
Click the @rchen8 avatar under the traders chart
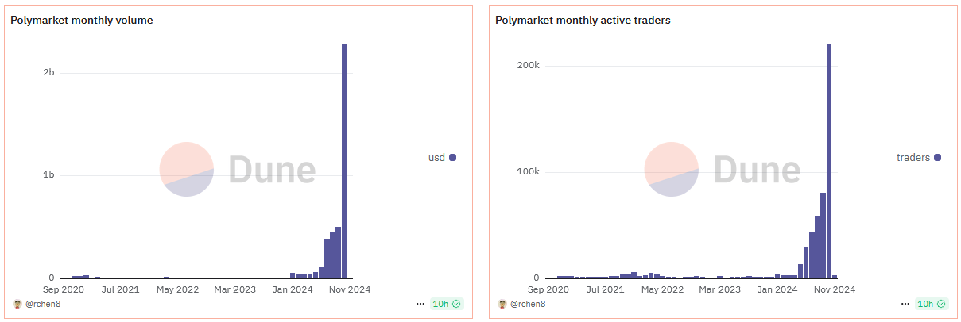pos(502,304)
